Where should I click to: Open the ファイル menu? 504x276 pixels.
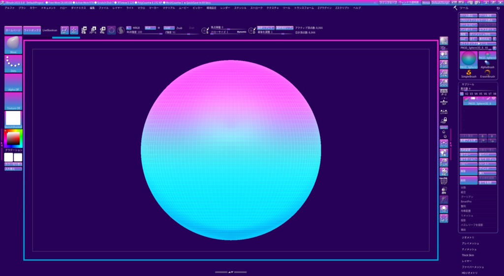[x=103, y=8]
